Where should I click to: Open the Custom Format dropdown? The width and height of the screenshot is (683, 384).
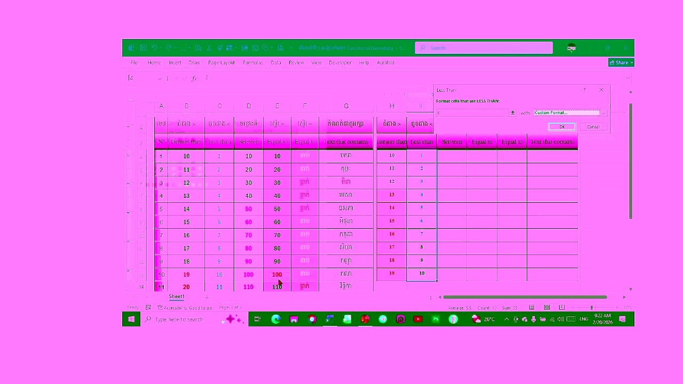pos(603,113)
